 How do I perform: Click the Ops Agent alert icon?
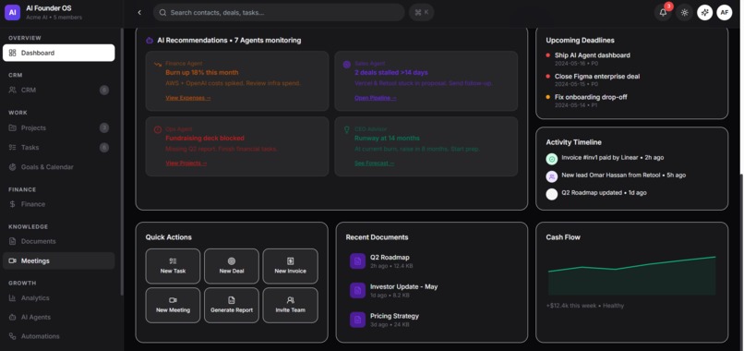pos(158,129)
